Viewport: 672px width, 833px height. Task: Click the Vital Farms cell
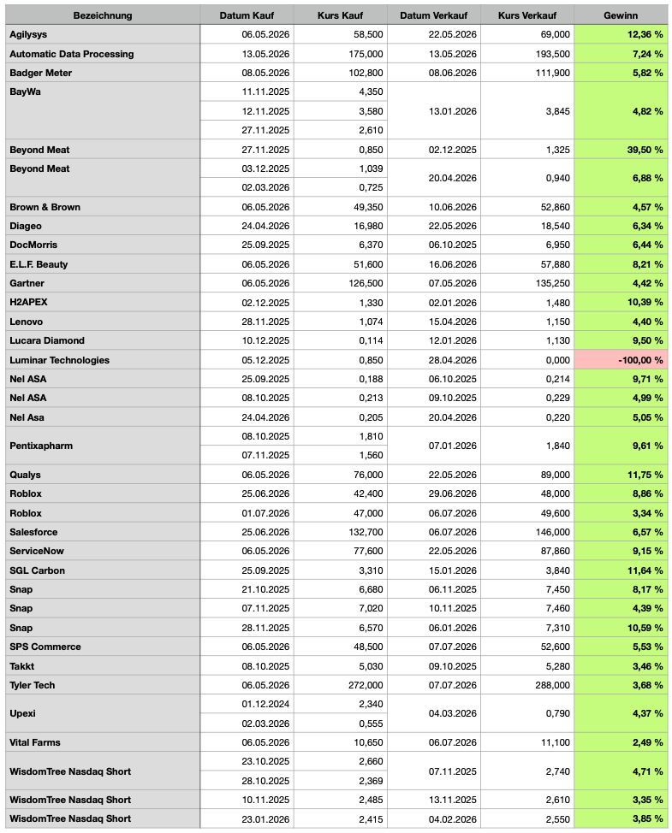pyautogui.click(x=103, y=742)
